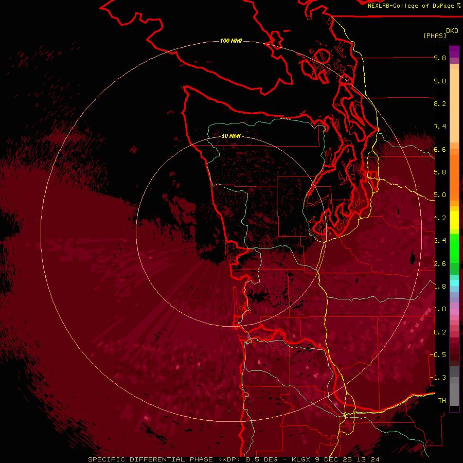463x463 pixels.
Task: Click the 50 NMI range ring label
Action: click(231, 136)
